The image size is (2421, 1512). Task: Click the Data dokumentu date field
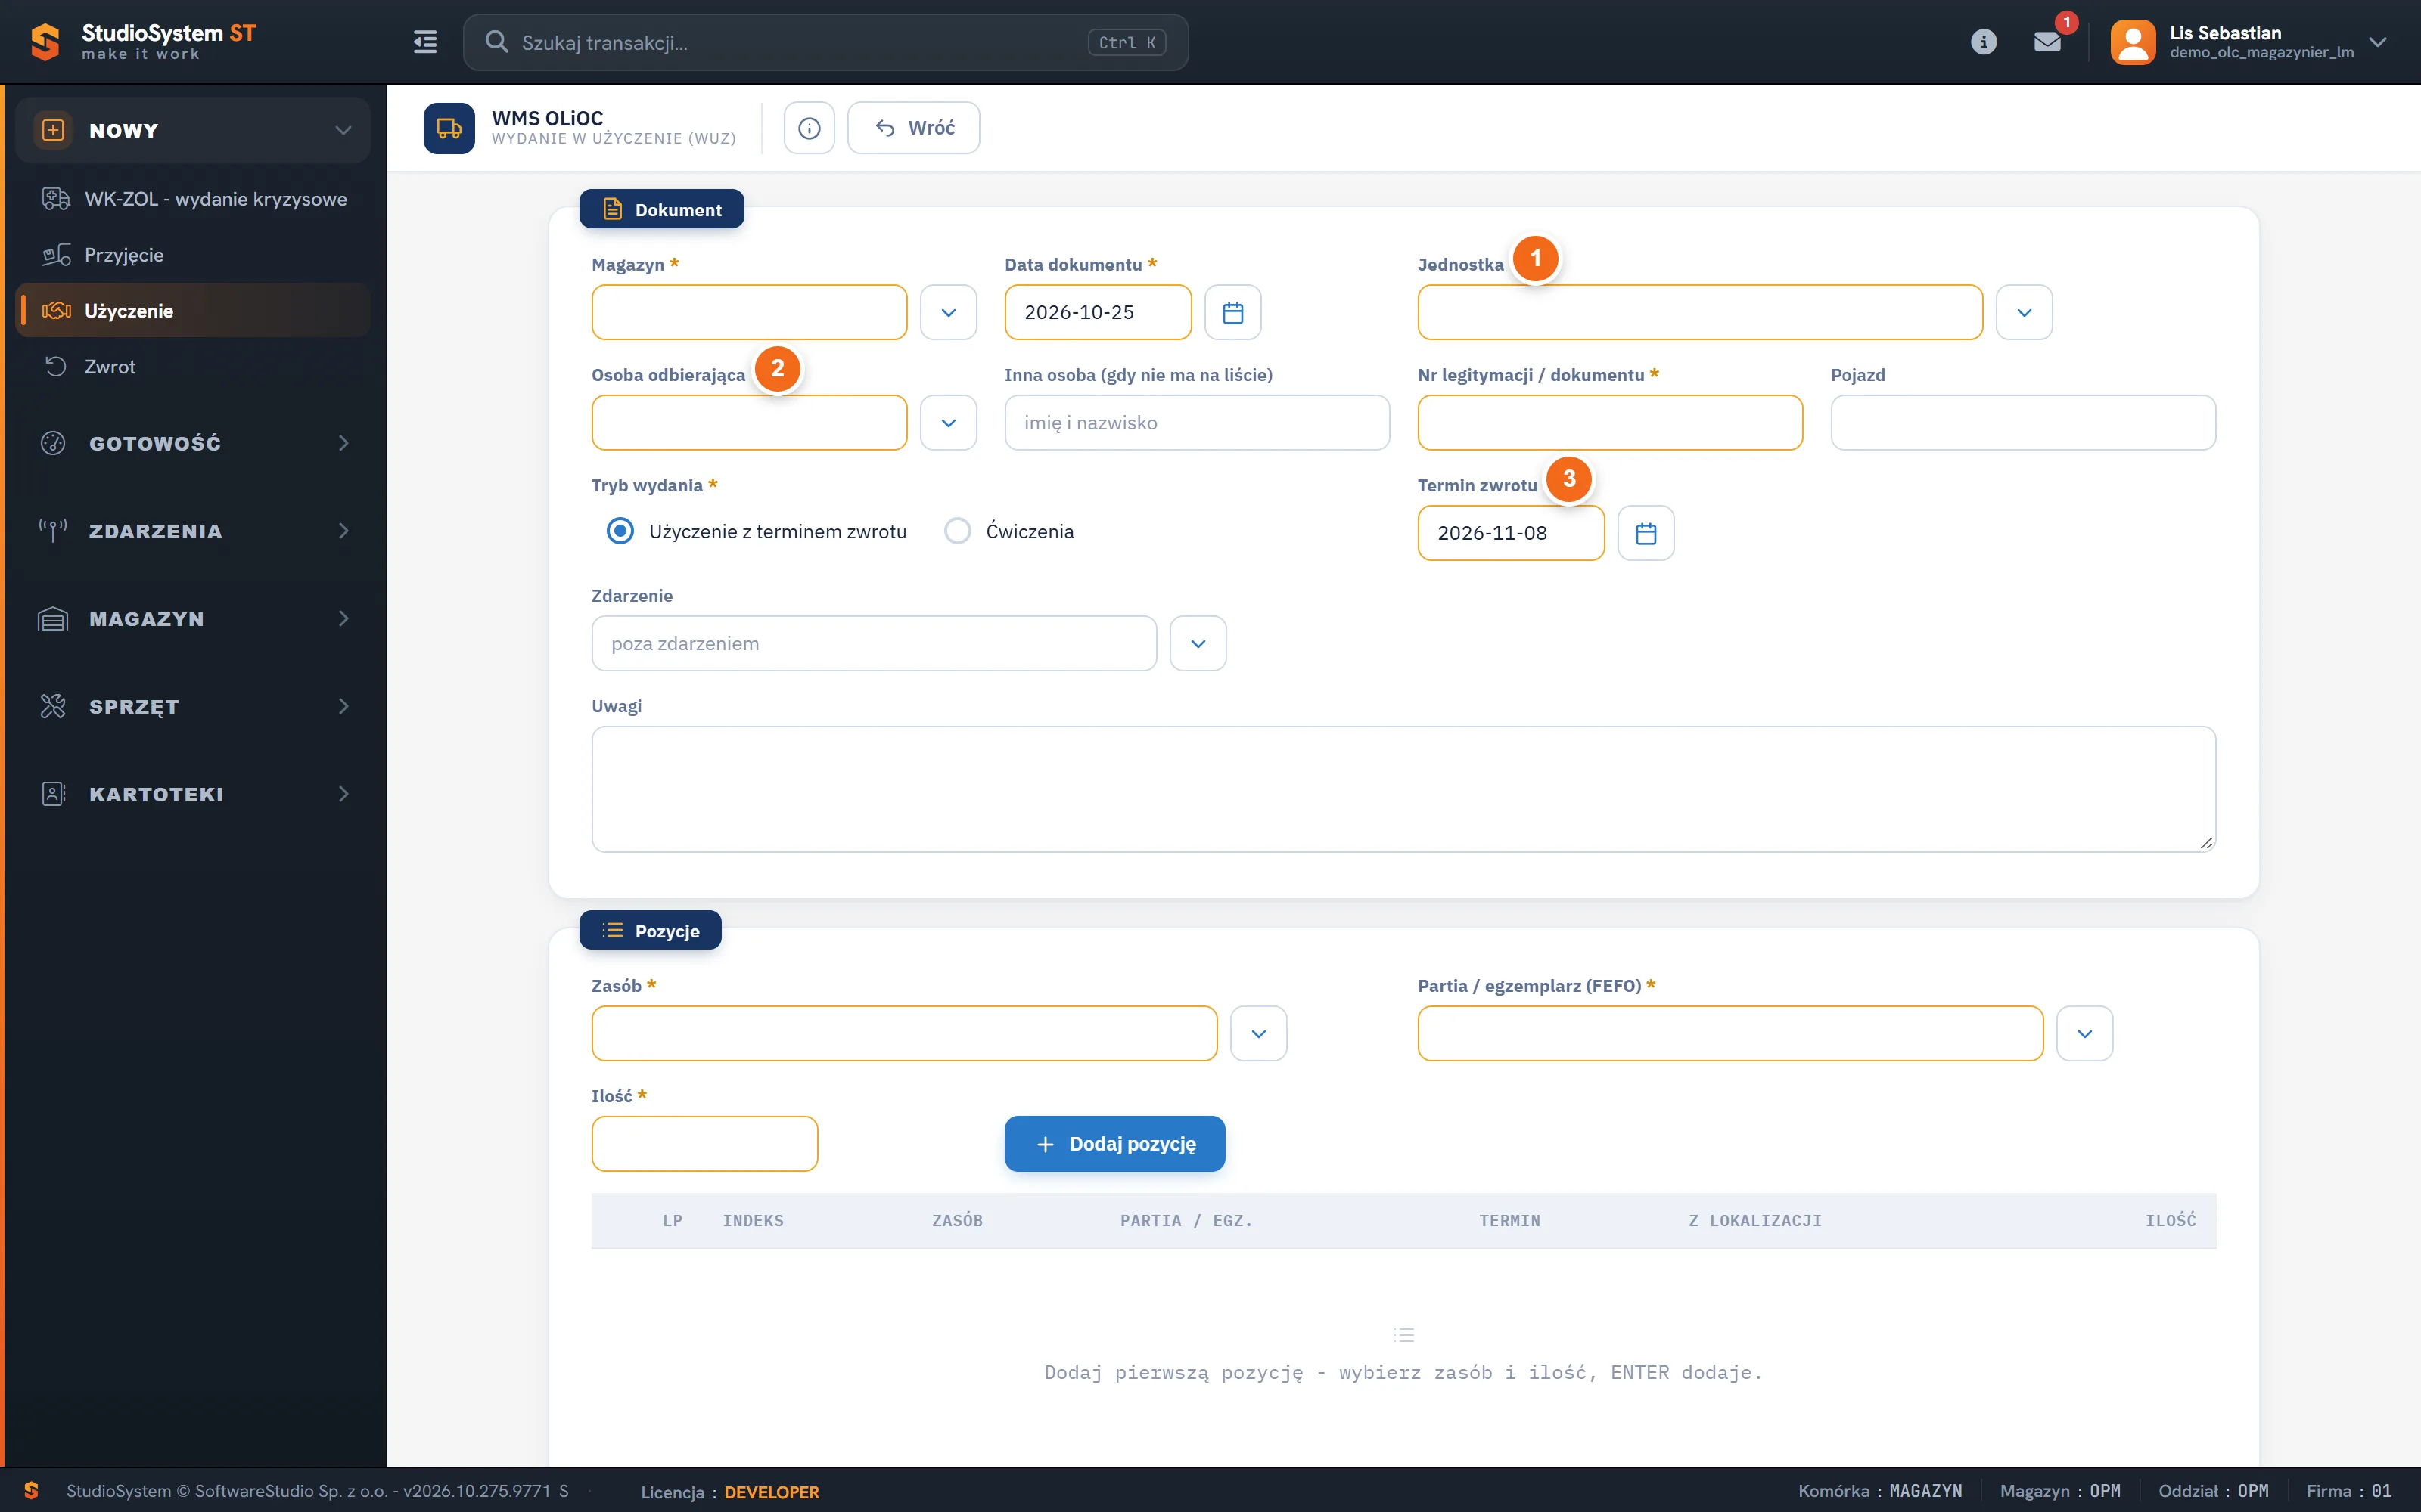1098,313
